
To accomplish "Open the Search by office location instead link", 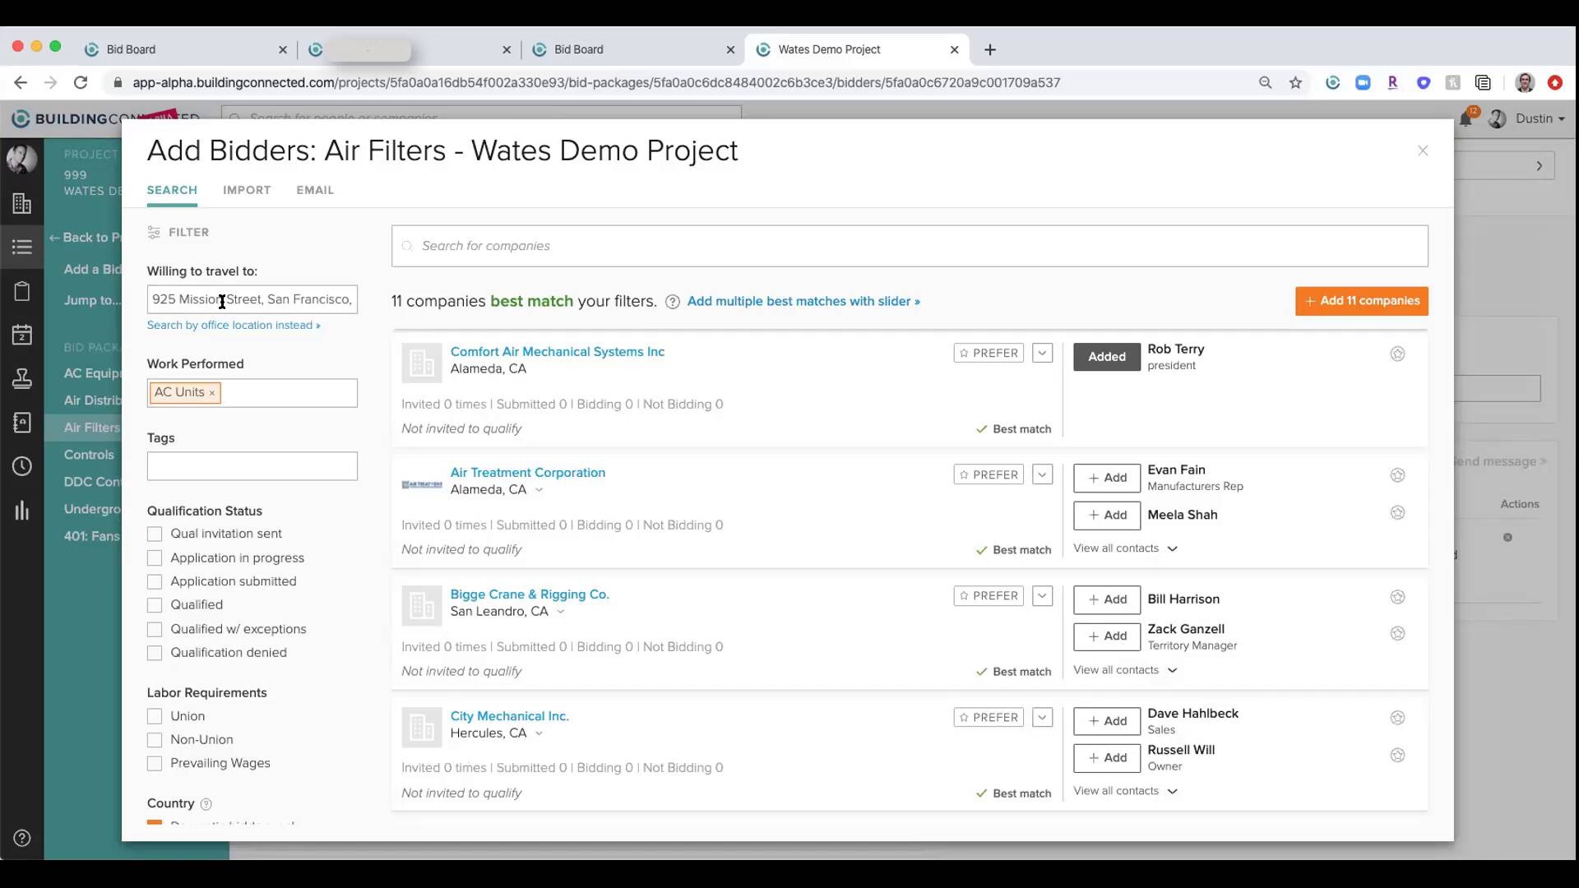I will (x=234, y=325).
